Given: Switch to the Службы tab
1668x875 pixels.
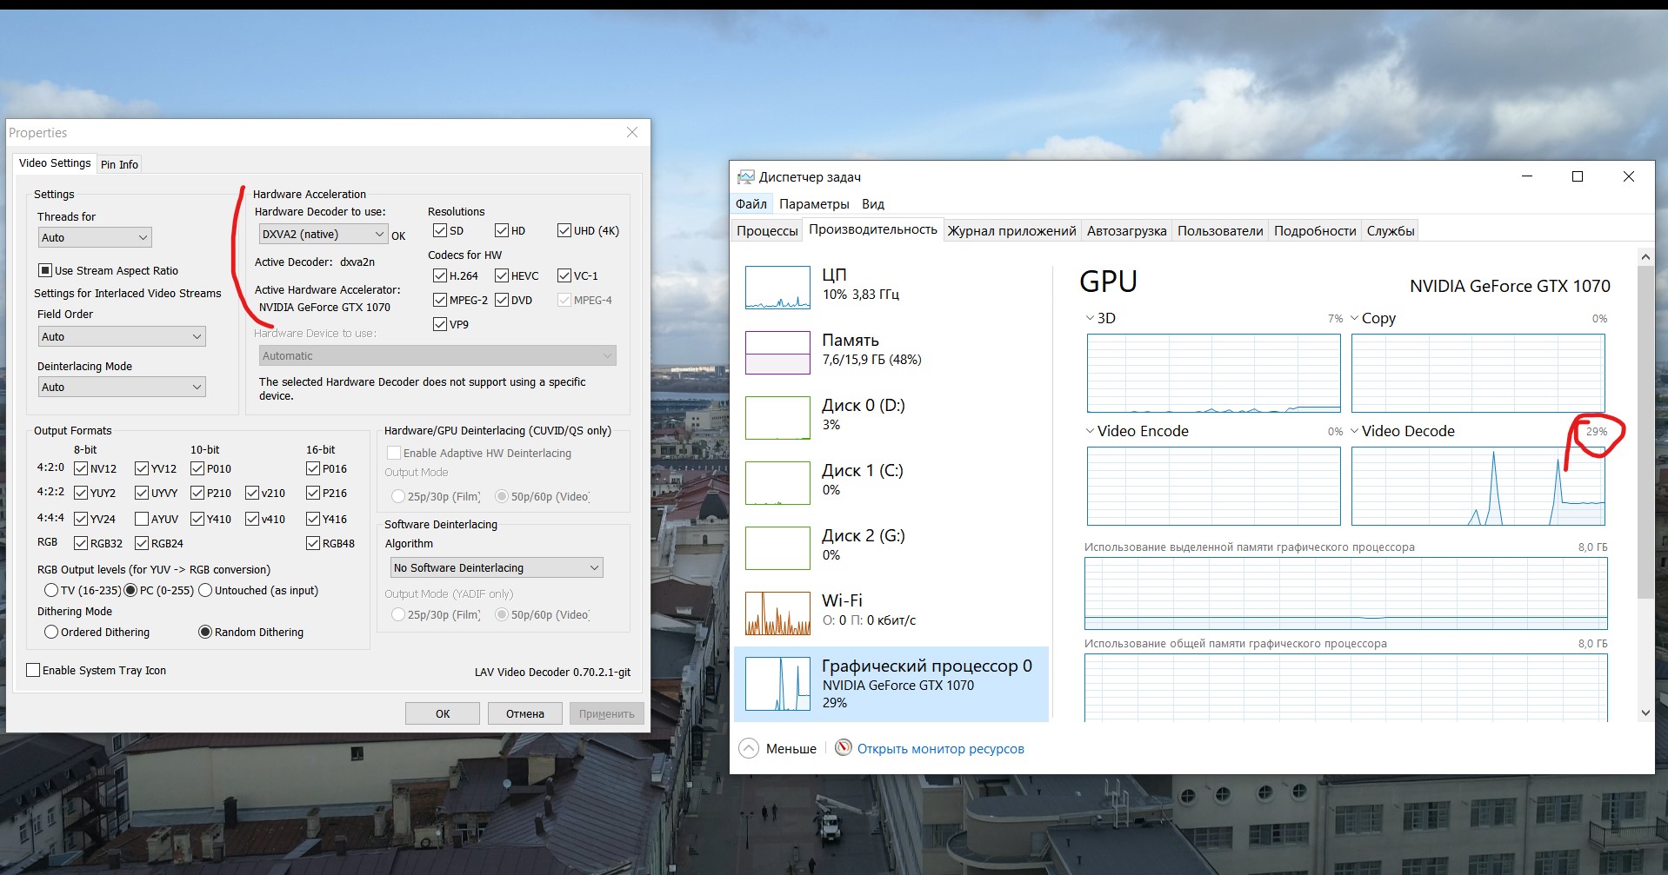Looking at the screenshot, I should tap(1391, 231).
